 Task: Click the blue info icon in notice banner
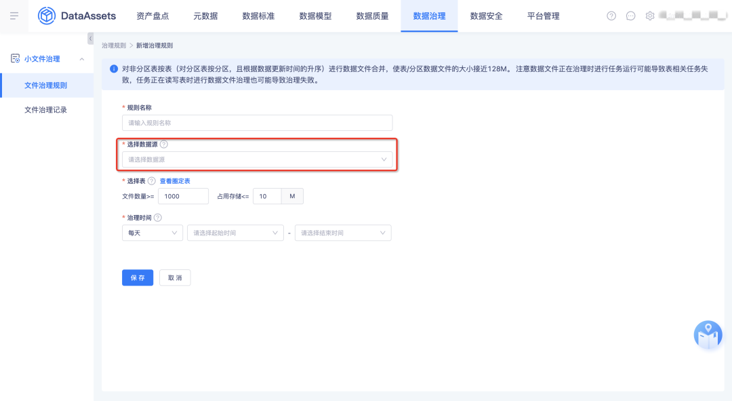(113, 69)
